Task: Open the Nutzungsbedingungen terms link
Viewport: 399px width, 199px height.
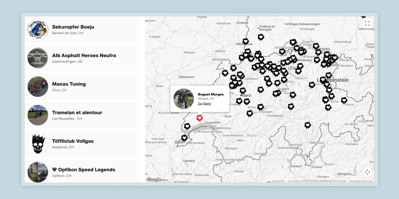Action: pos(361,181)
